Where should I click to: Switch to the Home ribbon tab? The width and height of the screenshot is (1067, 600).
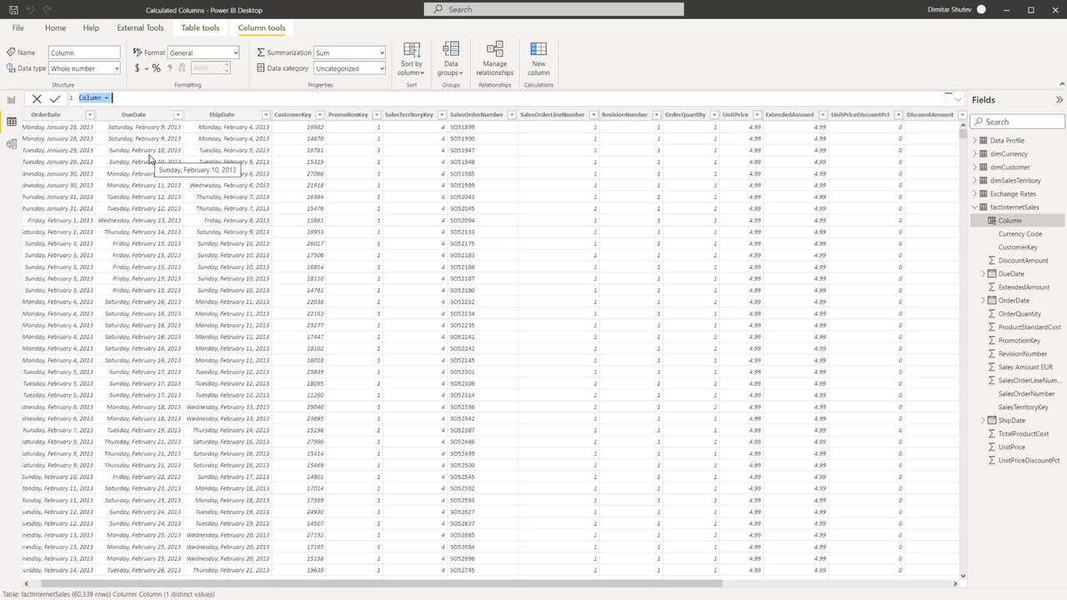[x=55, y=27]
